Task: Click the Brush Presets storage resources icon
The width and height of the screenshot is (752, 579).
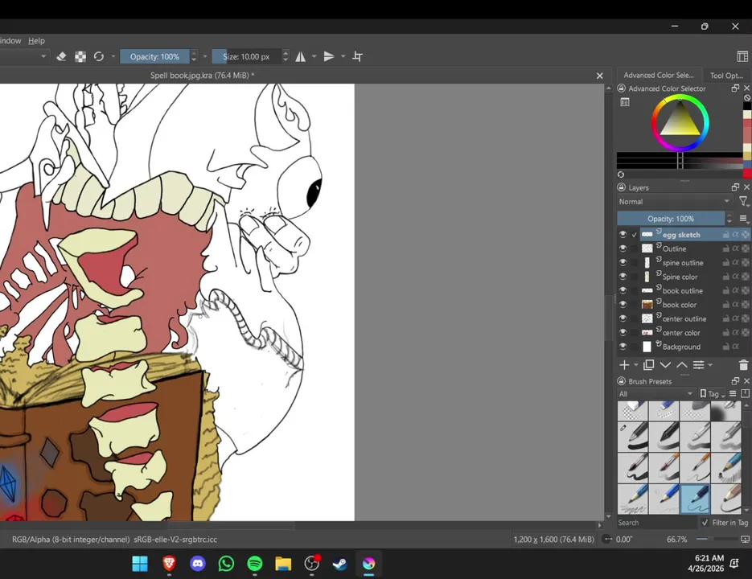Action: click(x=745, y=393)
